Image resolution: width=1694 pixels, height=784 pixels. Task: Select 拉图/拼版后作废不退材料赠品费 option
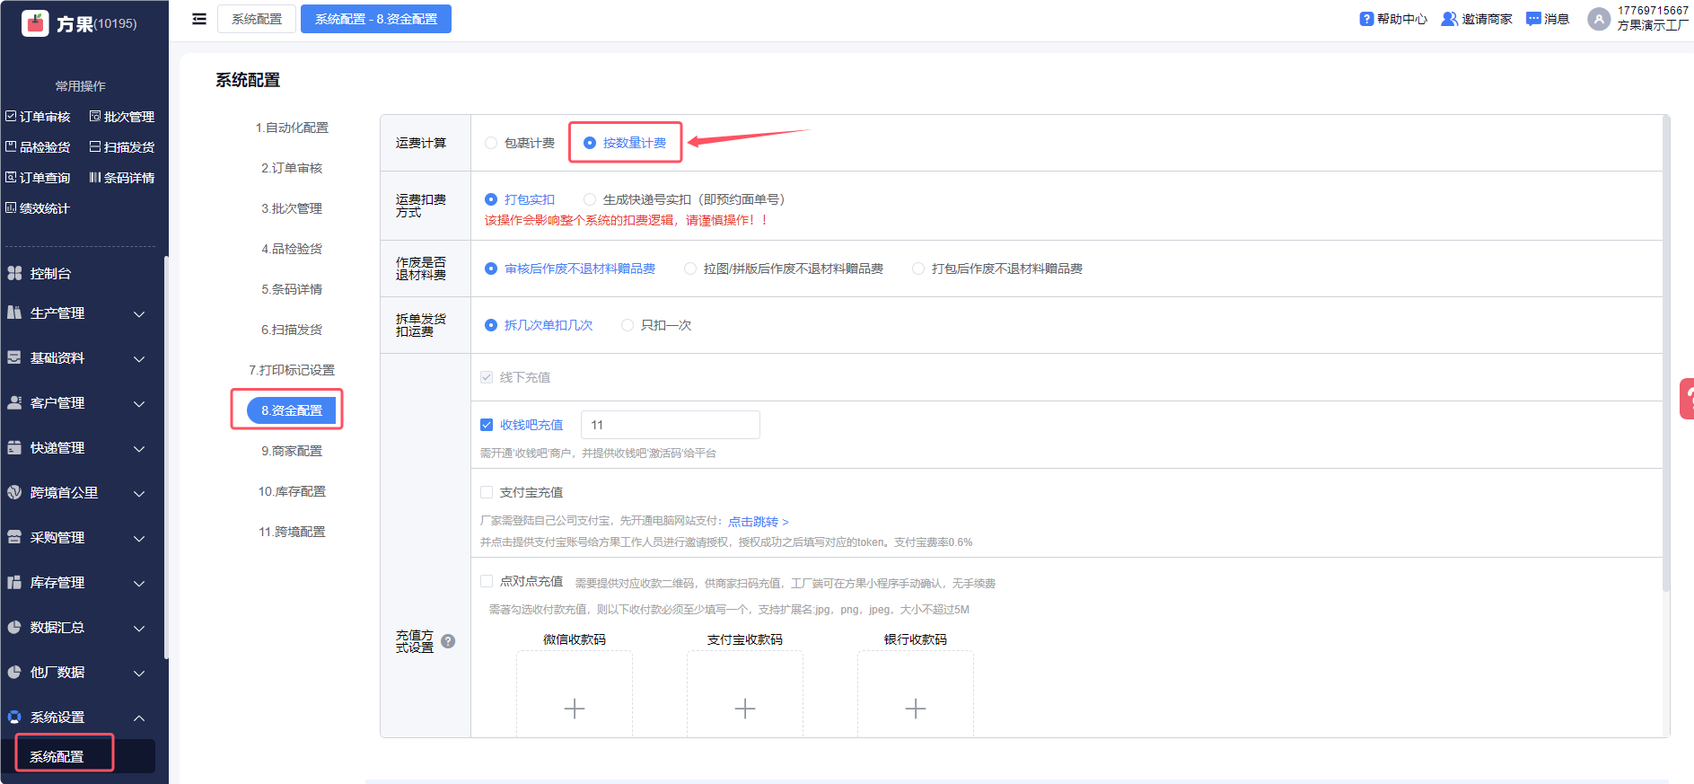tap(690, 269)
